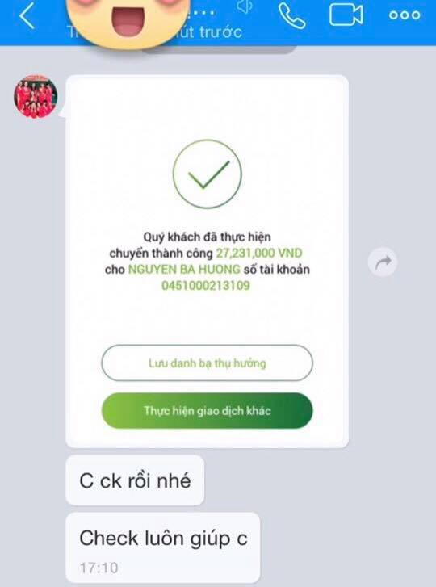Open the sender's red group avatar
436x587 pixels.
[x=36, y=97]
